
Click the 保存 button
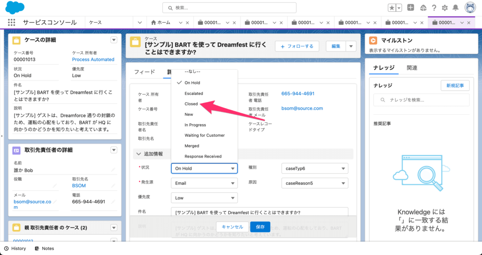(260, 227)
